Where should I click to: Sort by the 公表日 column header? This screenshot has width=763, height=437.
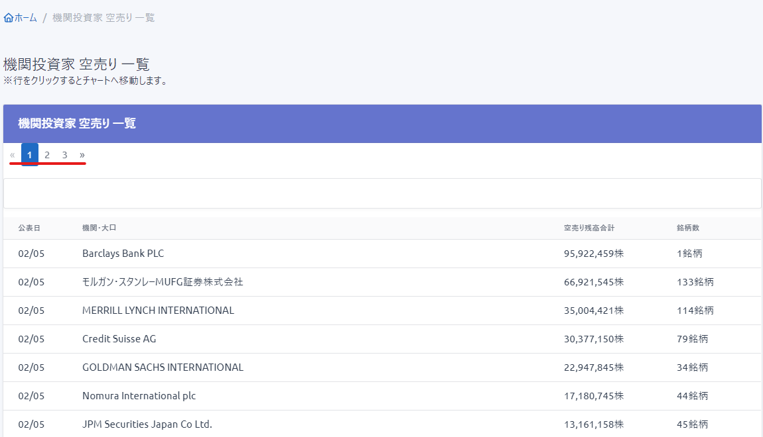point(29,228)
